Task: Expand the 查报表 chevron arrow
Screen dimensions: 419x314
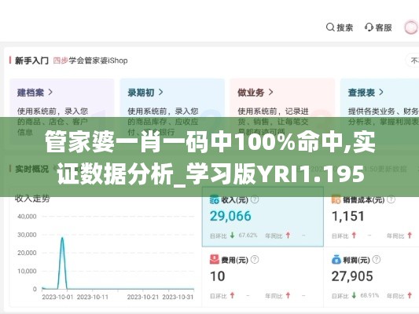Action: click(x=381, y=93)
